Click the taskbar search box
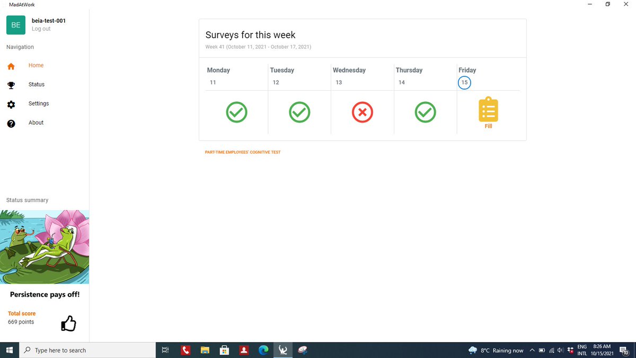 pos(87,350)
